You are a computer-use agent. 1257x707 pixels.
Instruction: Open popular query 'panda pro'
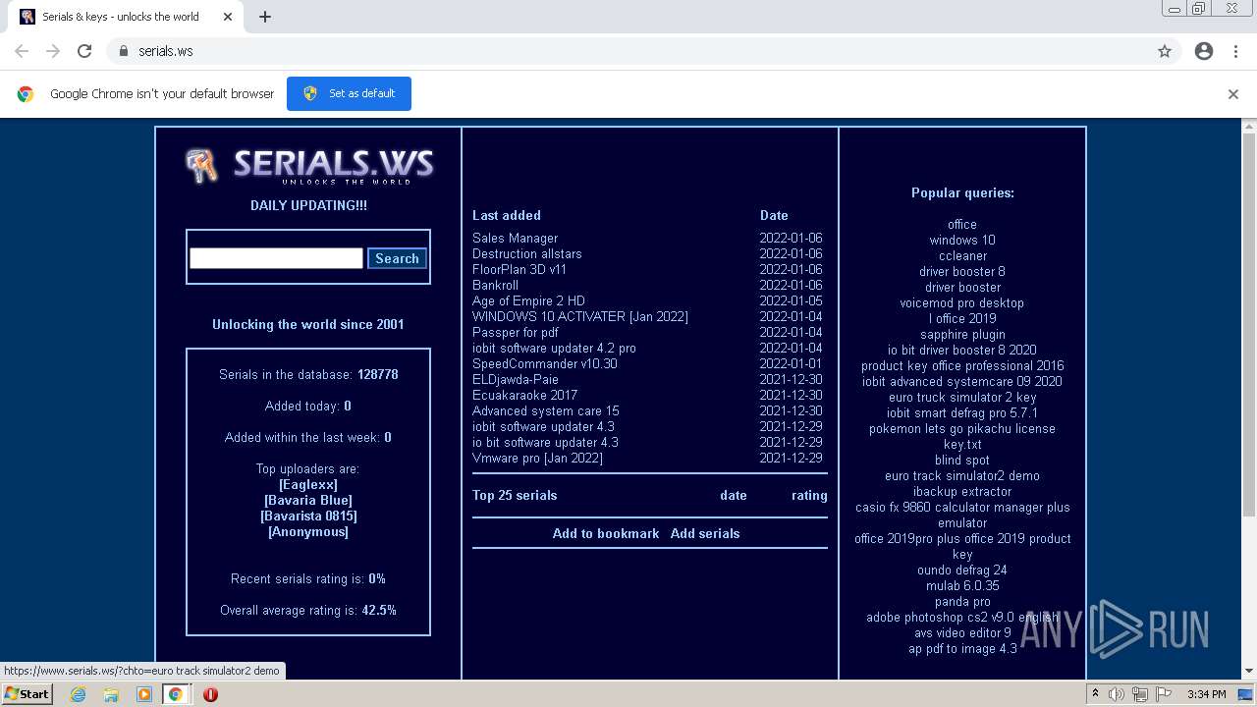pyautogui.click(x=962, y=601)
